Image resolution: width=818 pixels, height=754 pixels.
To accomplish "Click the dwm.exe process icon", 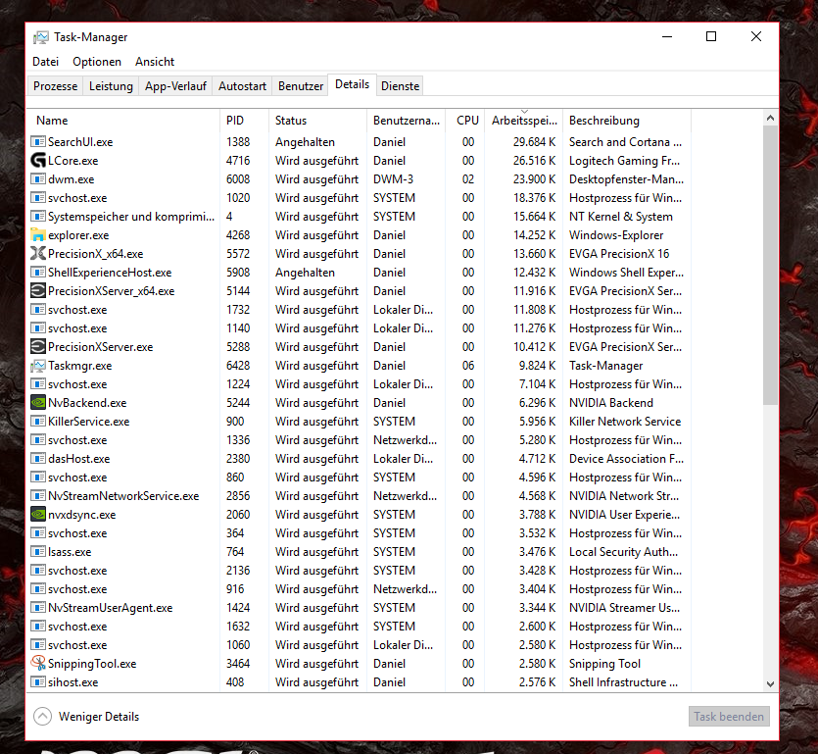I will (38, 179).
